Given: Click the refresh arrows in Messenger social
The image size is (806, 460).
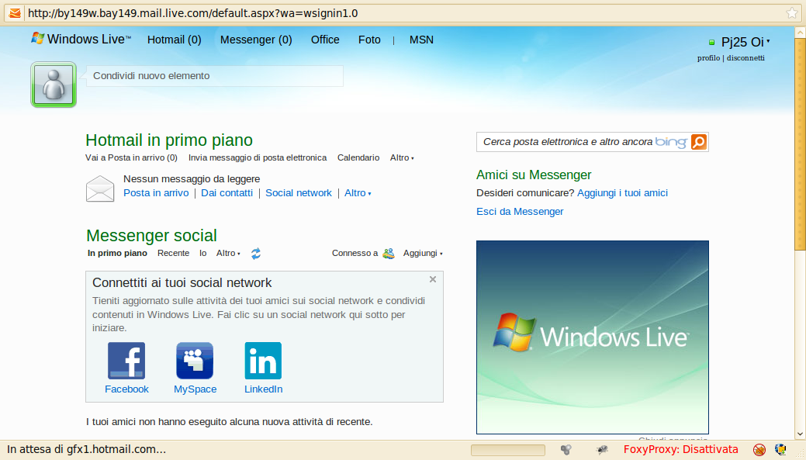Looking at the screenshot, I should point(256,254).
